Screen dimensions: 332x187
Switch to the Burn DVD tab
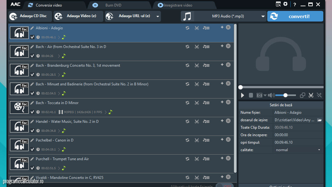[113, 5]
